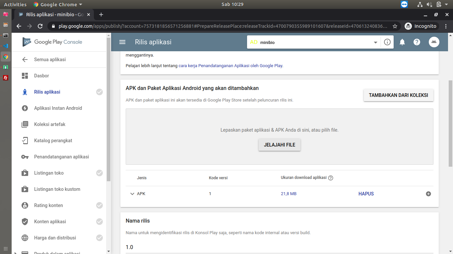Open the Google Chrome app menu in top bar

(x=58, y=4)
